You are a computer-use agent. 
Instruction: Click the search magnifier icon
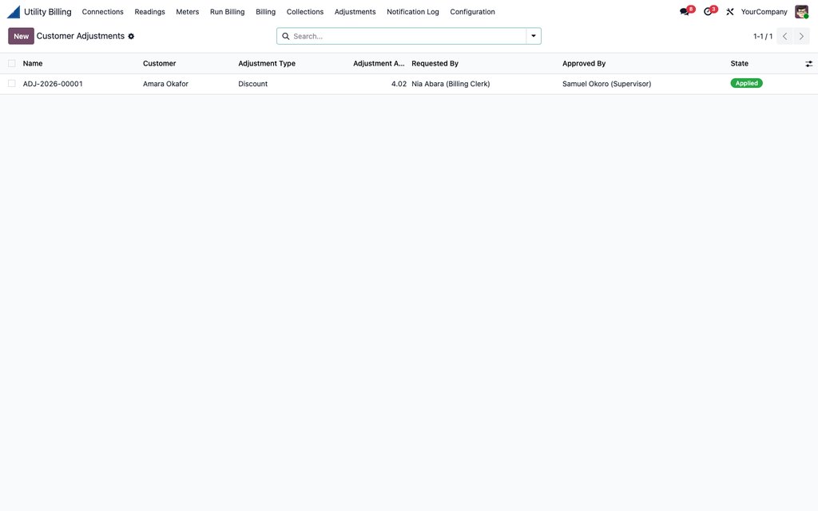286,36
